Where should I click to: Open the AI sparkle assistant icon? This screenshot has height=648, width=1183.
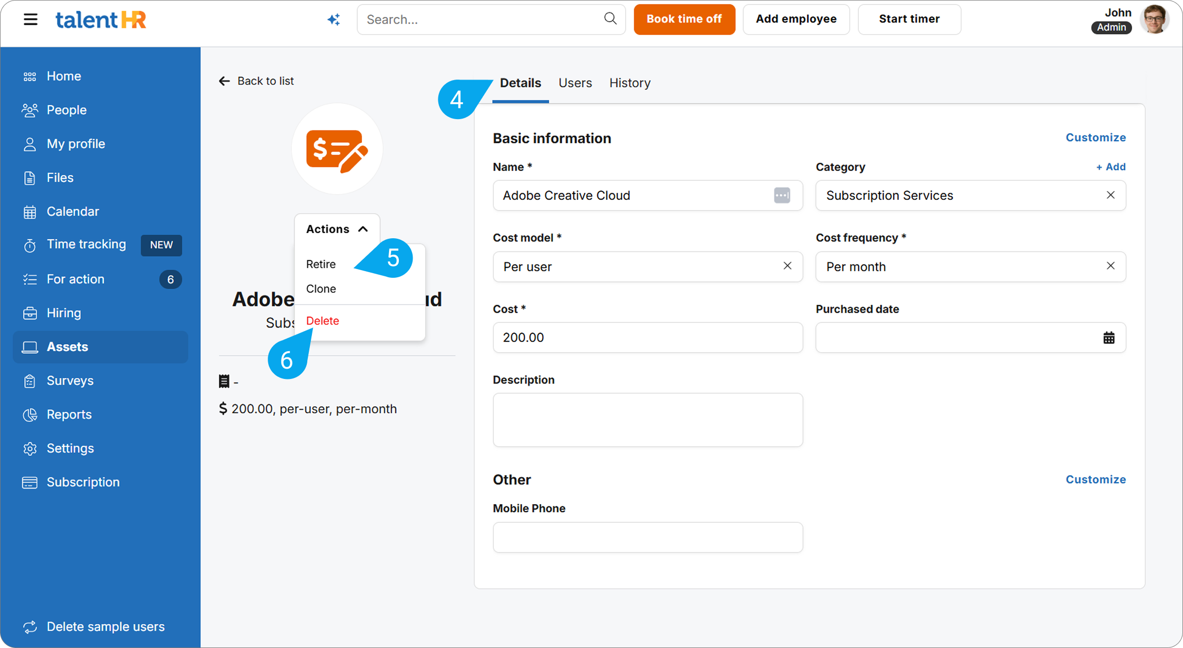click(334, 20)
